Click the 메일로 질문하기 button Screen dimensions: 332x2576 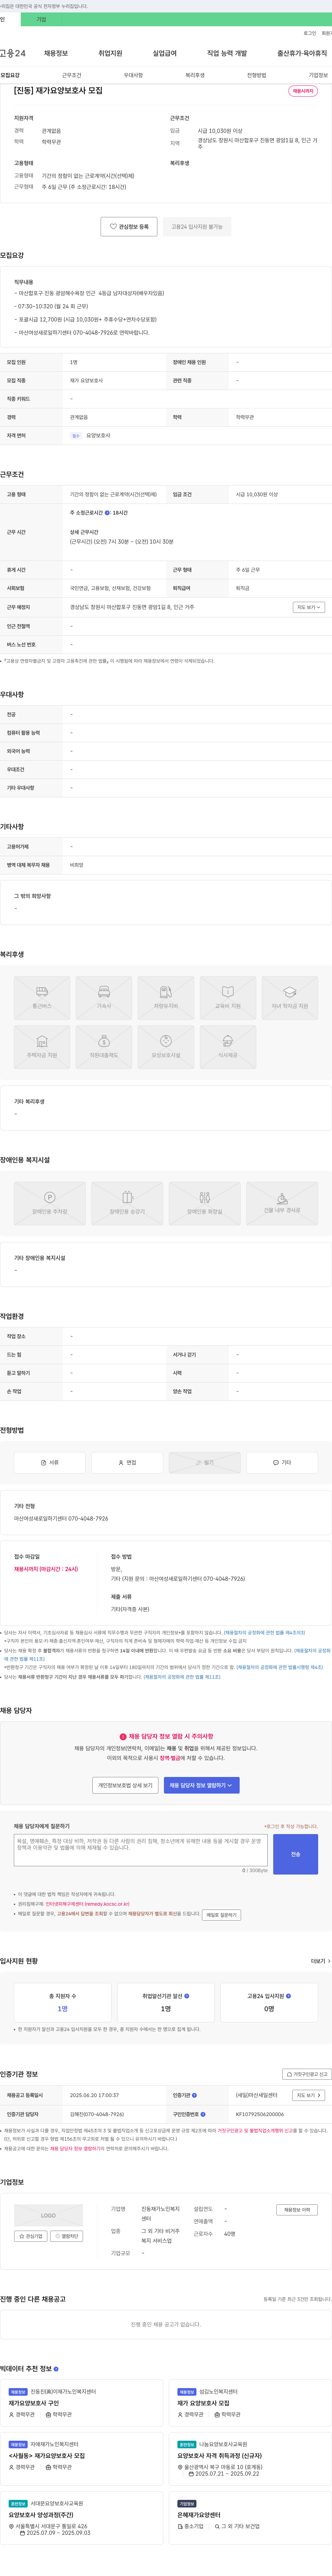(x=221, y=1915)
